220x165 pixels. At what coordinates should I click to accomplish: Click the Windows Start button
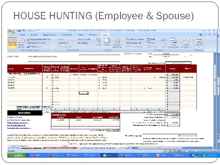(17, 155)
